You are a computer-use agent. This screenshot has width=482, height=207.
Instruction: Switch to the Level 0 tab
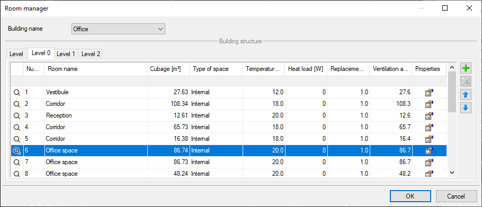(x=41, y=53)
